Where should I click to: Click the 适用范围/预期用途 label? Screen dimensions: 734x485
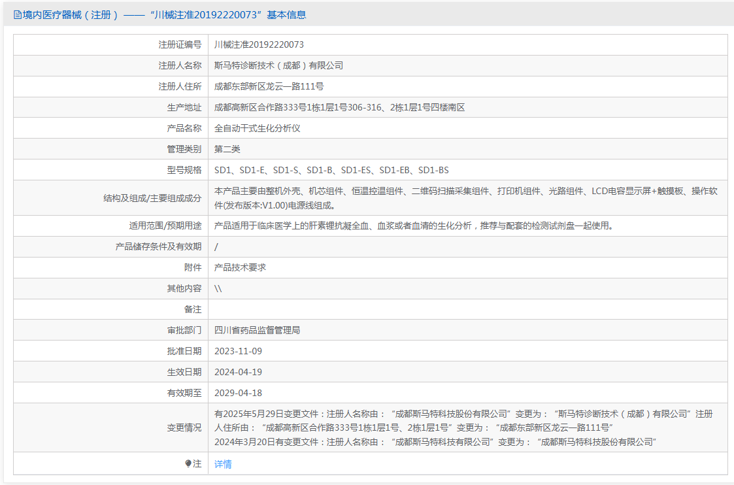tap(165, 226)
